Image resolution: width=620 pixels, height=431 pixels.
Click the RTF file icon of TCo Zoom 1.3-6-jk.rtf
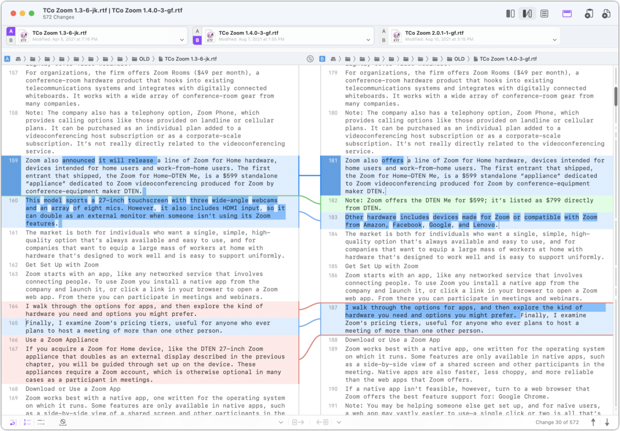(x=23, y=36)
